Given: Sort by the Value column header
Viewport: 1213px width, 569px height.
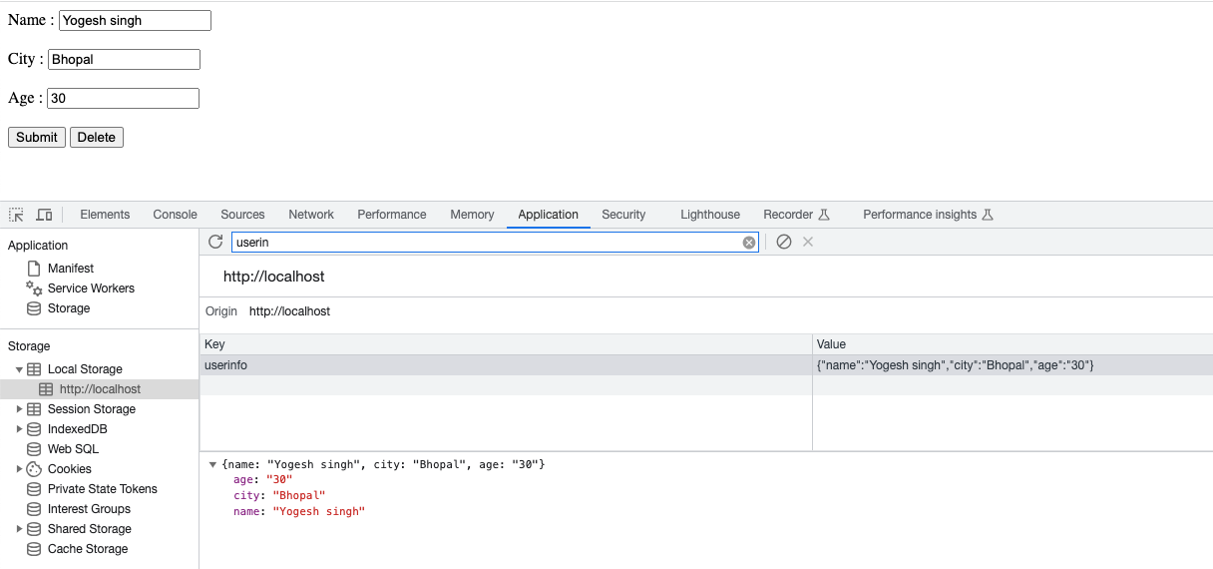Looking at the screenshot, I should click(1012, 344).
